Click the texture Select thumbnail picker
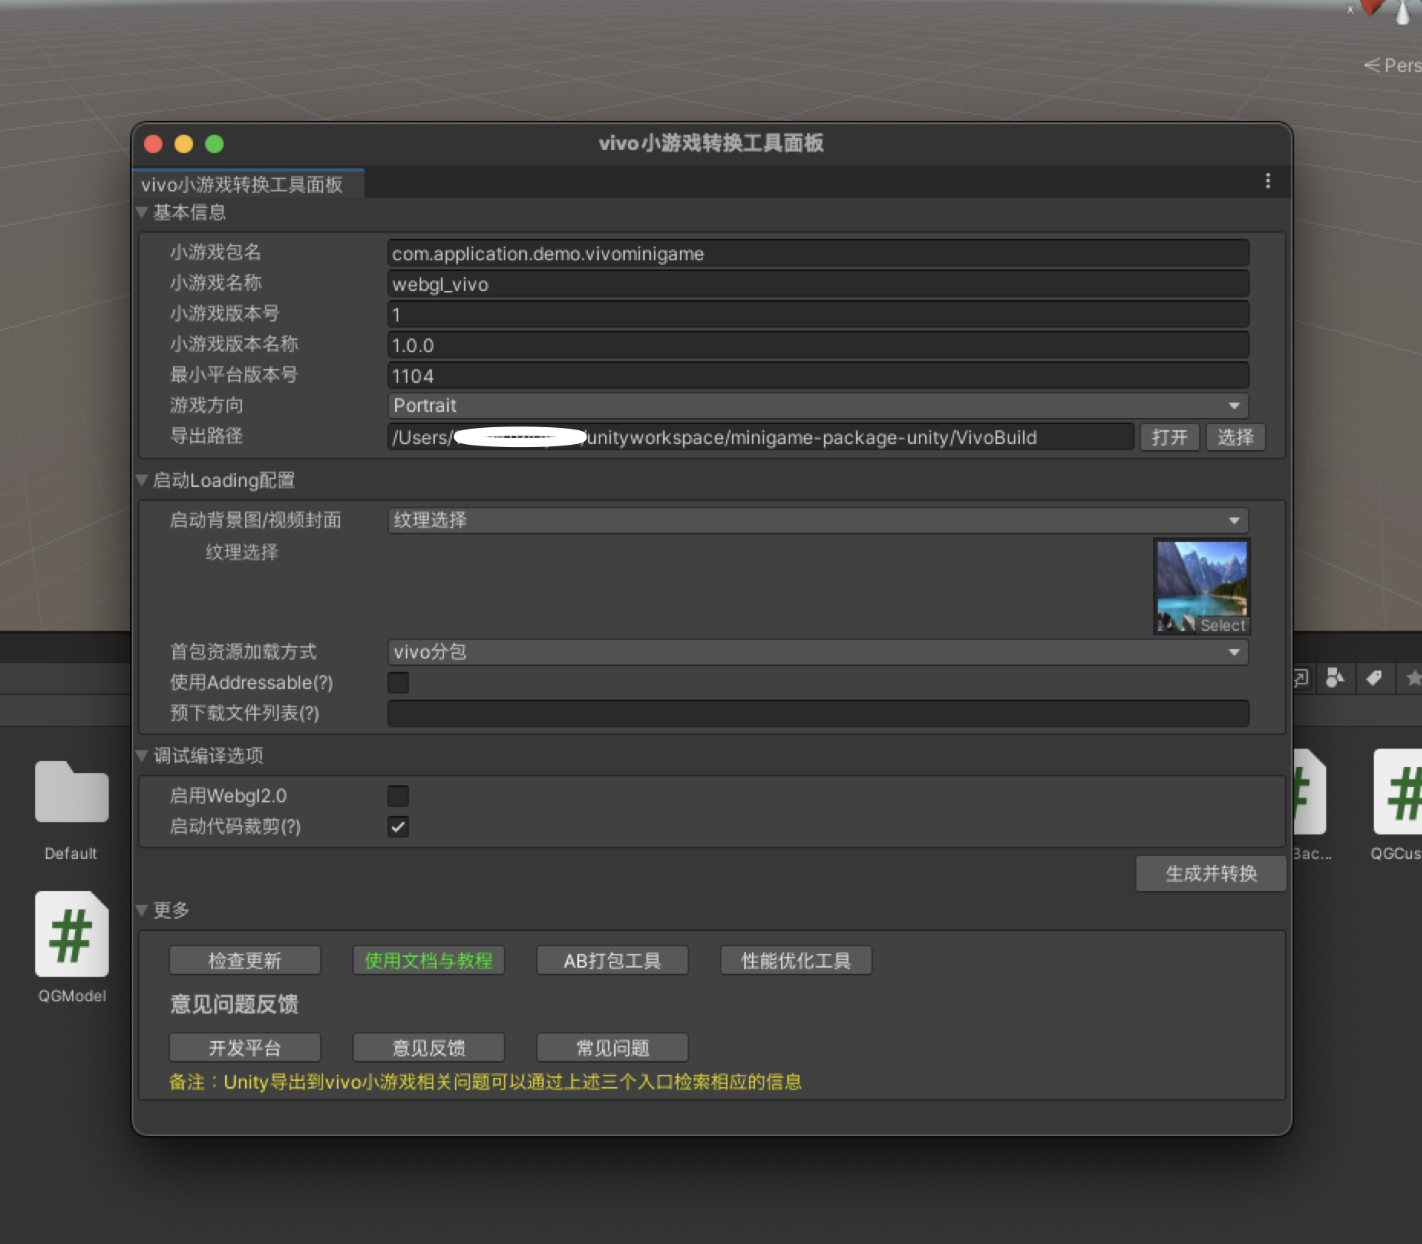 pyautogui.click(x=1201, y=586)
